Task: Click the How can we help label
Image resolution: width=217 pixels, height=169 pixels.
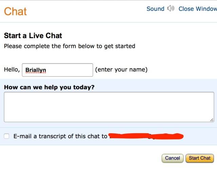Action: pos(49,87)
